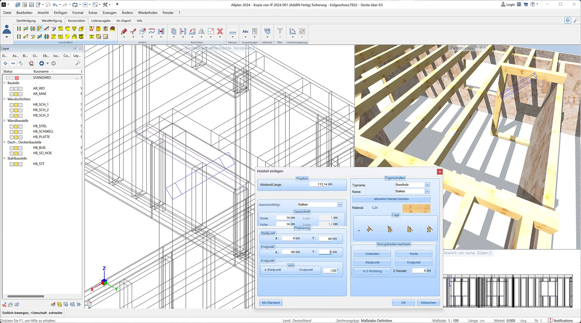This screenshot has height=323, width=581.
Task: Select the Abc text evaluation icon in Auswertungen
Action: click(x=245, y=31)
